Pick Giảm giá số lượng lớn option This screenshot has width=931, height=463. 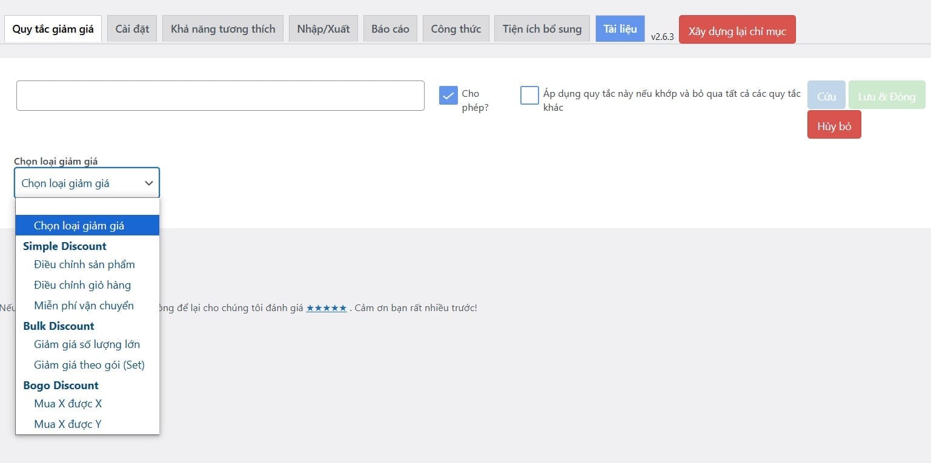tap(87, 344)
